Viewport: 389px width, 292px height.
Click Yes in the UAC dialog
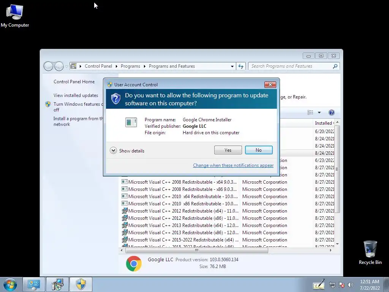[x=228, y=150]
